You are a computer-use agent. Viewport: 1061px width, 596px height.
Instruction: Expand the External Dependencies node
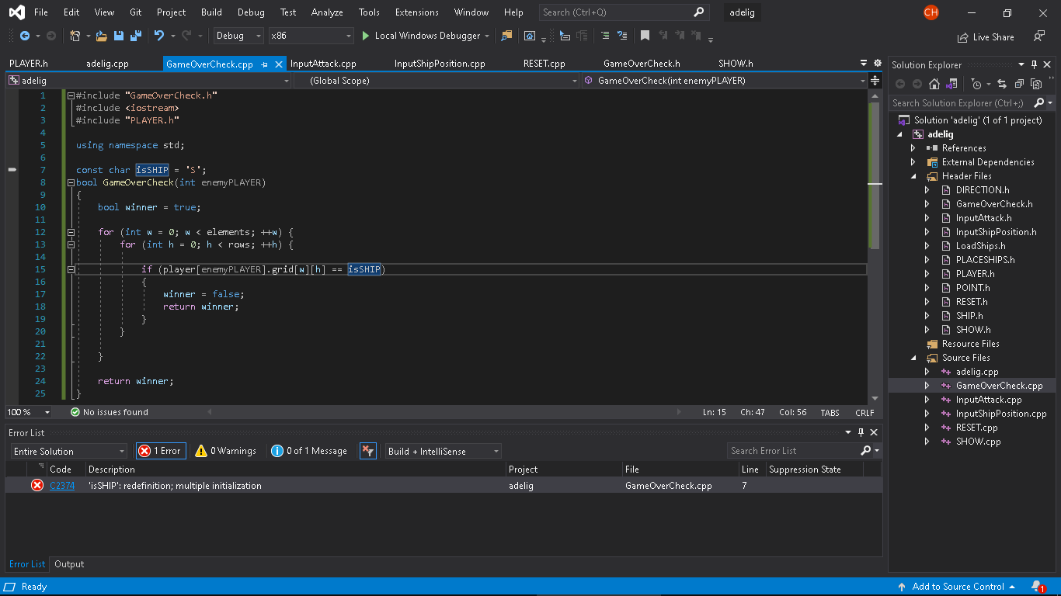tap(913, 162)
